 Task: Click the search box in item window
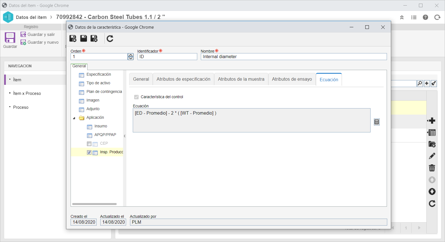tap(404, 83)
